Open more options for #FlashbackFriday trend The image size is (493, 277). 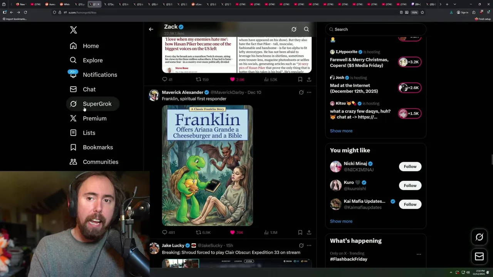tap(419, 254)
